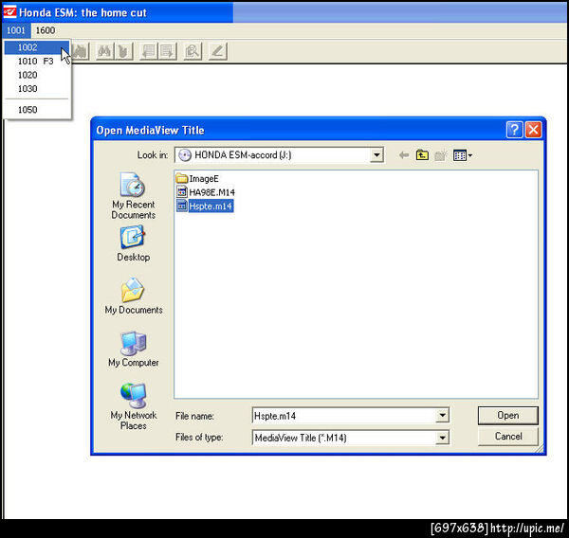Open the View Menu icon in dialog

coord(463,155)
